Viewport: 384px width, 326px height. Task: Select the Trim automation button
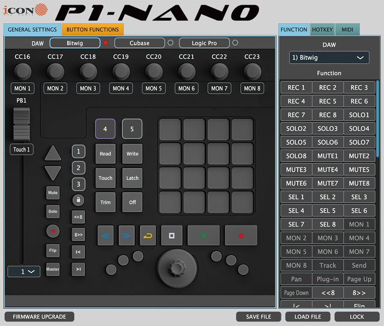(105, 202)
